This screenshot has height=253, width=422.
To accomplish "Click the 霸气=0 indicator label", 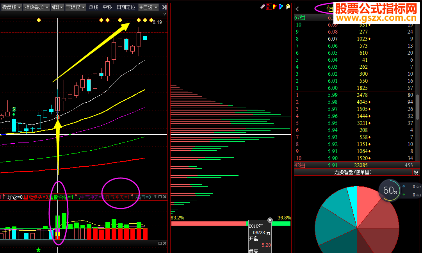I will [x=143, y=197].
